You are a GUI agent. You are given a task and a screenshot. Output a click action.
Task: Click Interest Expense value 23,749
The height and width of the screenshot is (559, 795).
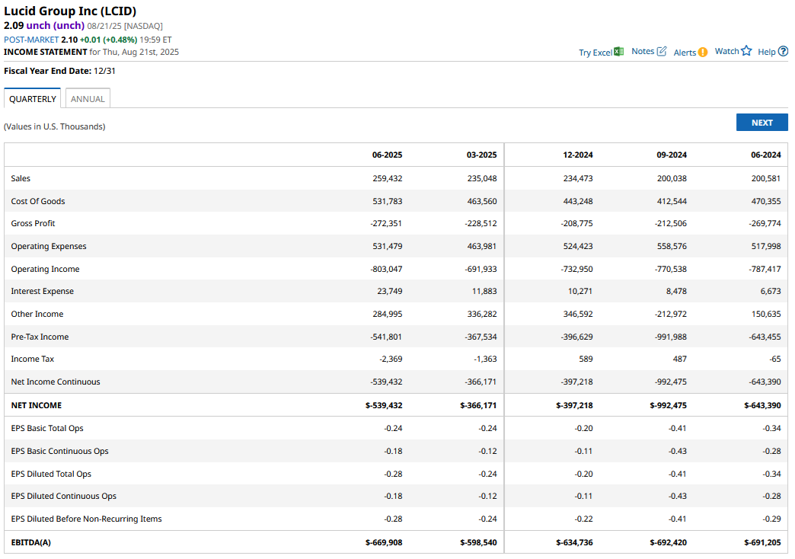tap(390, 291)
